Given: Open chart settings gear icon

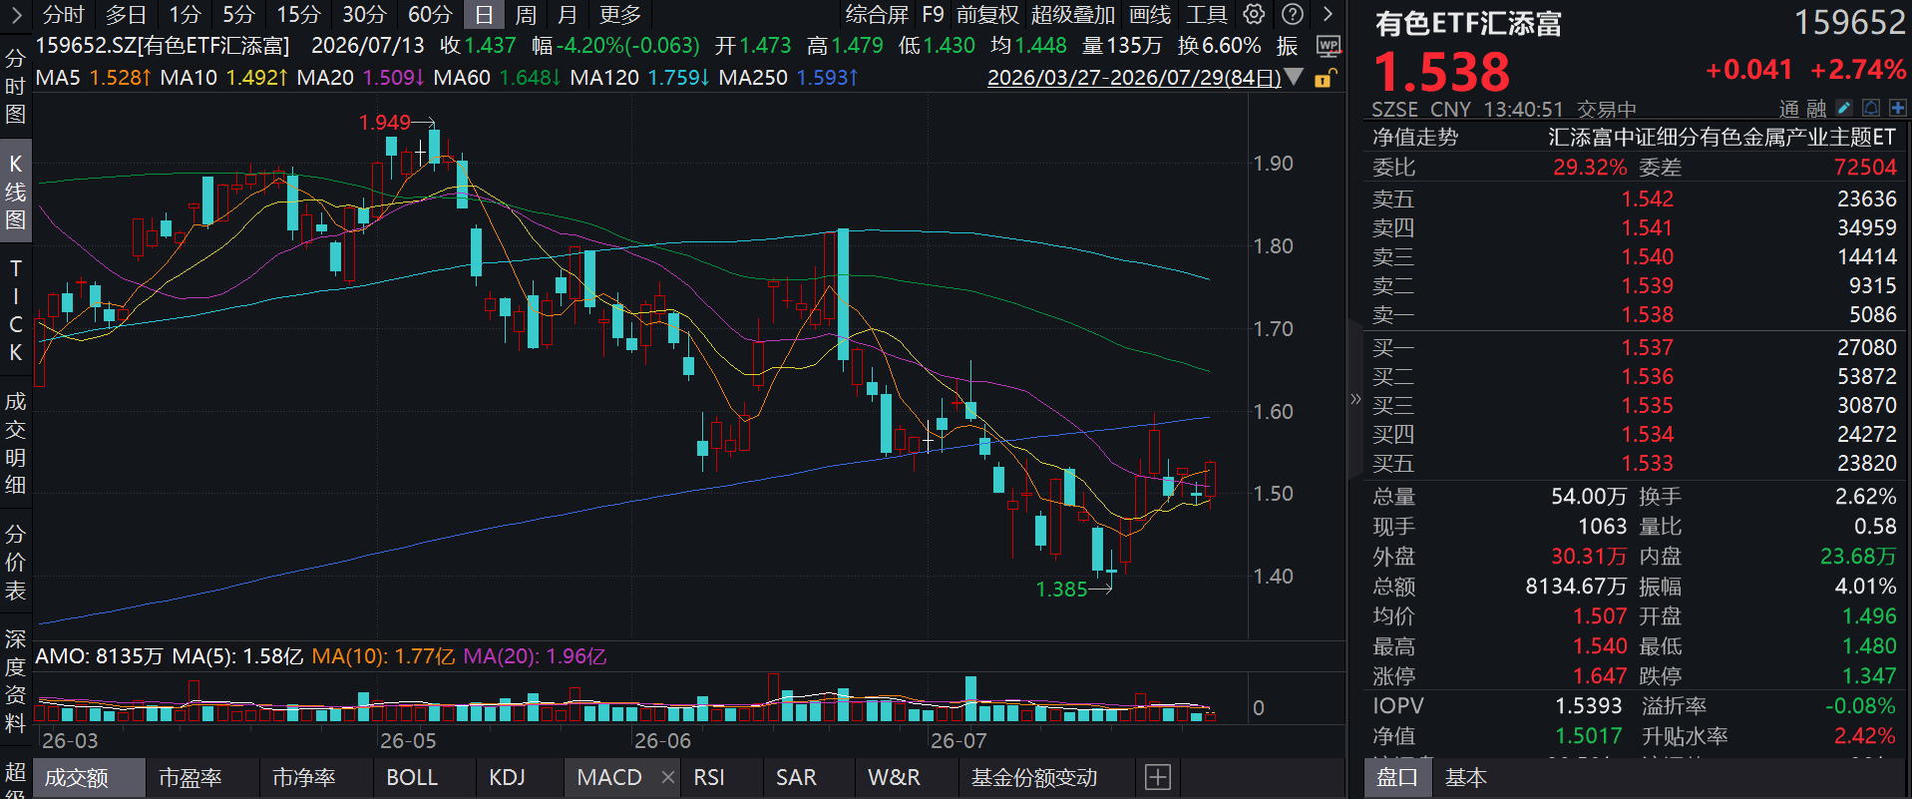Looking at the screenshot, I should click(1254, 14).
